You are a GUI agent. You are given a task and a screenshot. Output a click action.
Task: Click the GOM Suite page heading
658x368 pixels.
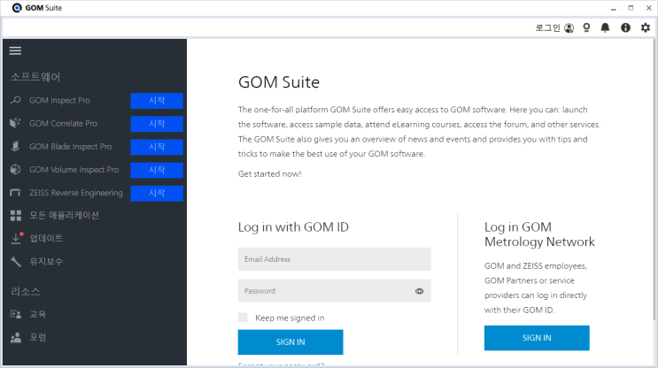click(x=279, y=82)
